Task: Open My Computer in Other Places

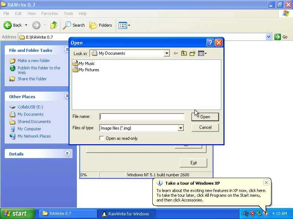Action: [29, 129]
